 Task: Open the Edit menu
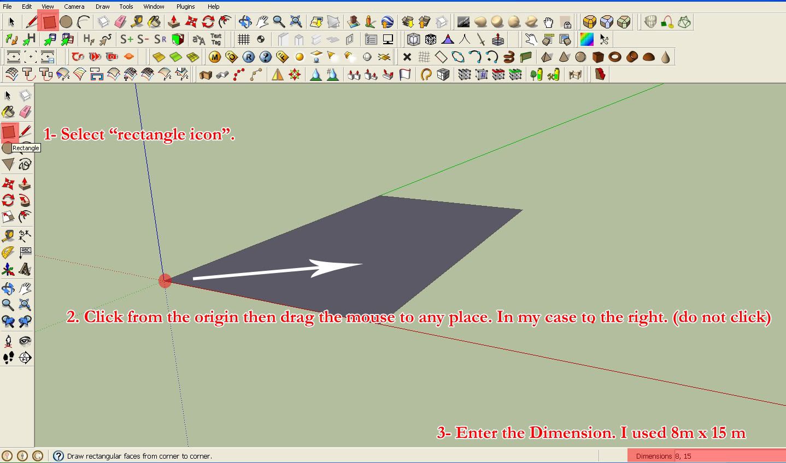(27, 7)
